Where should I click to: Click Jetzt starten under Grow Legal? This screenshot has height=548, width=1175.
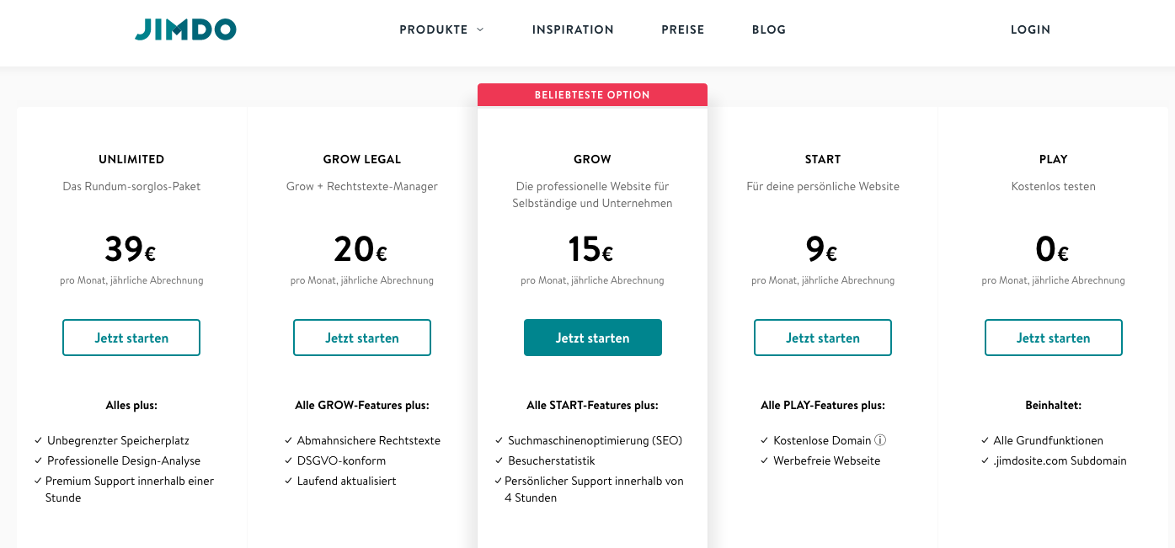[x=362, y=338]
